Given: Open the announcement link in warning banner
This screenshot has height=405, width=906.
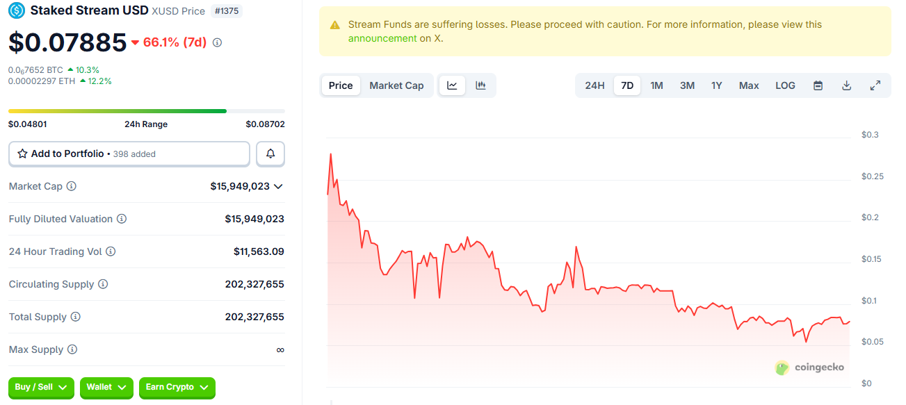Looking at the screenshot, I should click(x=382, y=39).
